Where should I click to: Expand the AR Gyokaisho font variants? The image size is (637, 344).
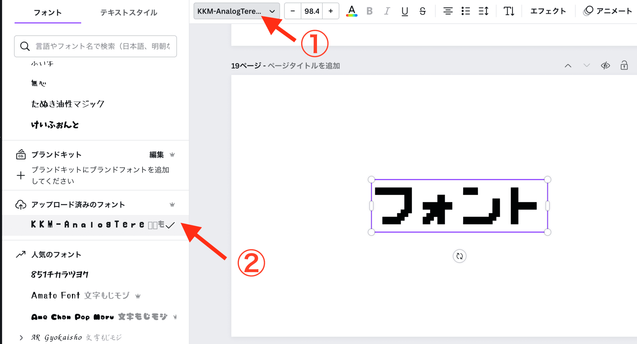pos(21,337)
